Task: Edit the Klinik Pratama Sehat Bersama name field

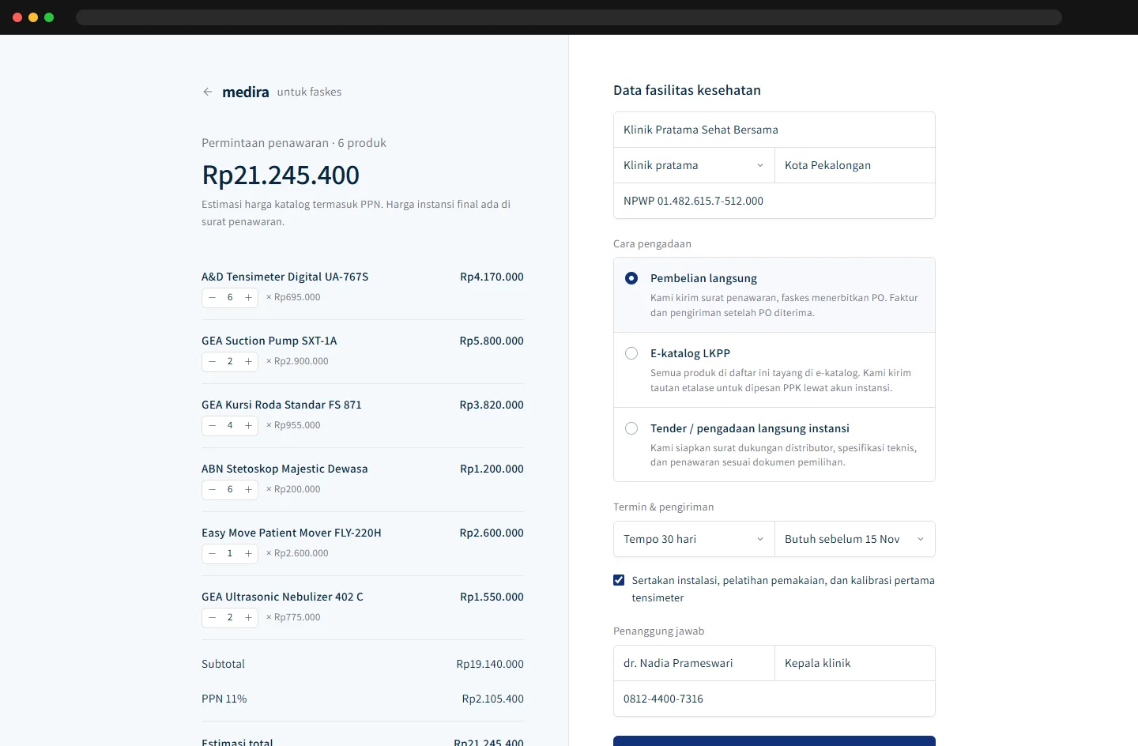Action: tap(774, 130)
